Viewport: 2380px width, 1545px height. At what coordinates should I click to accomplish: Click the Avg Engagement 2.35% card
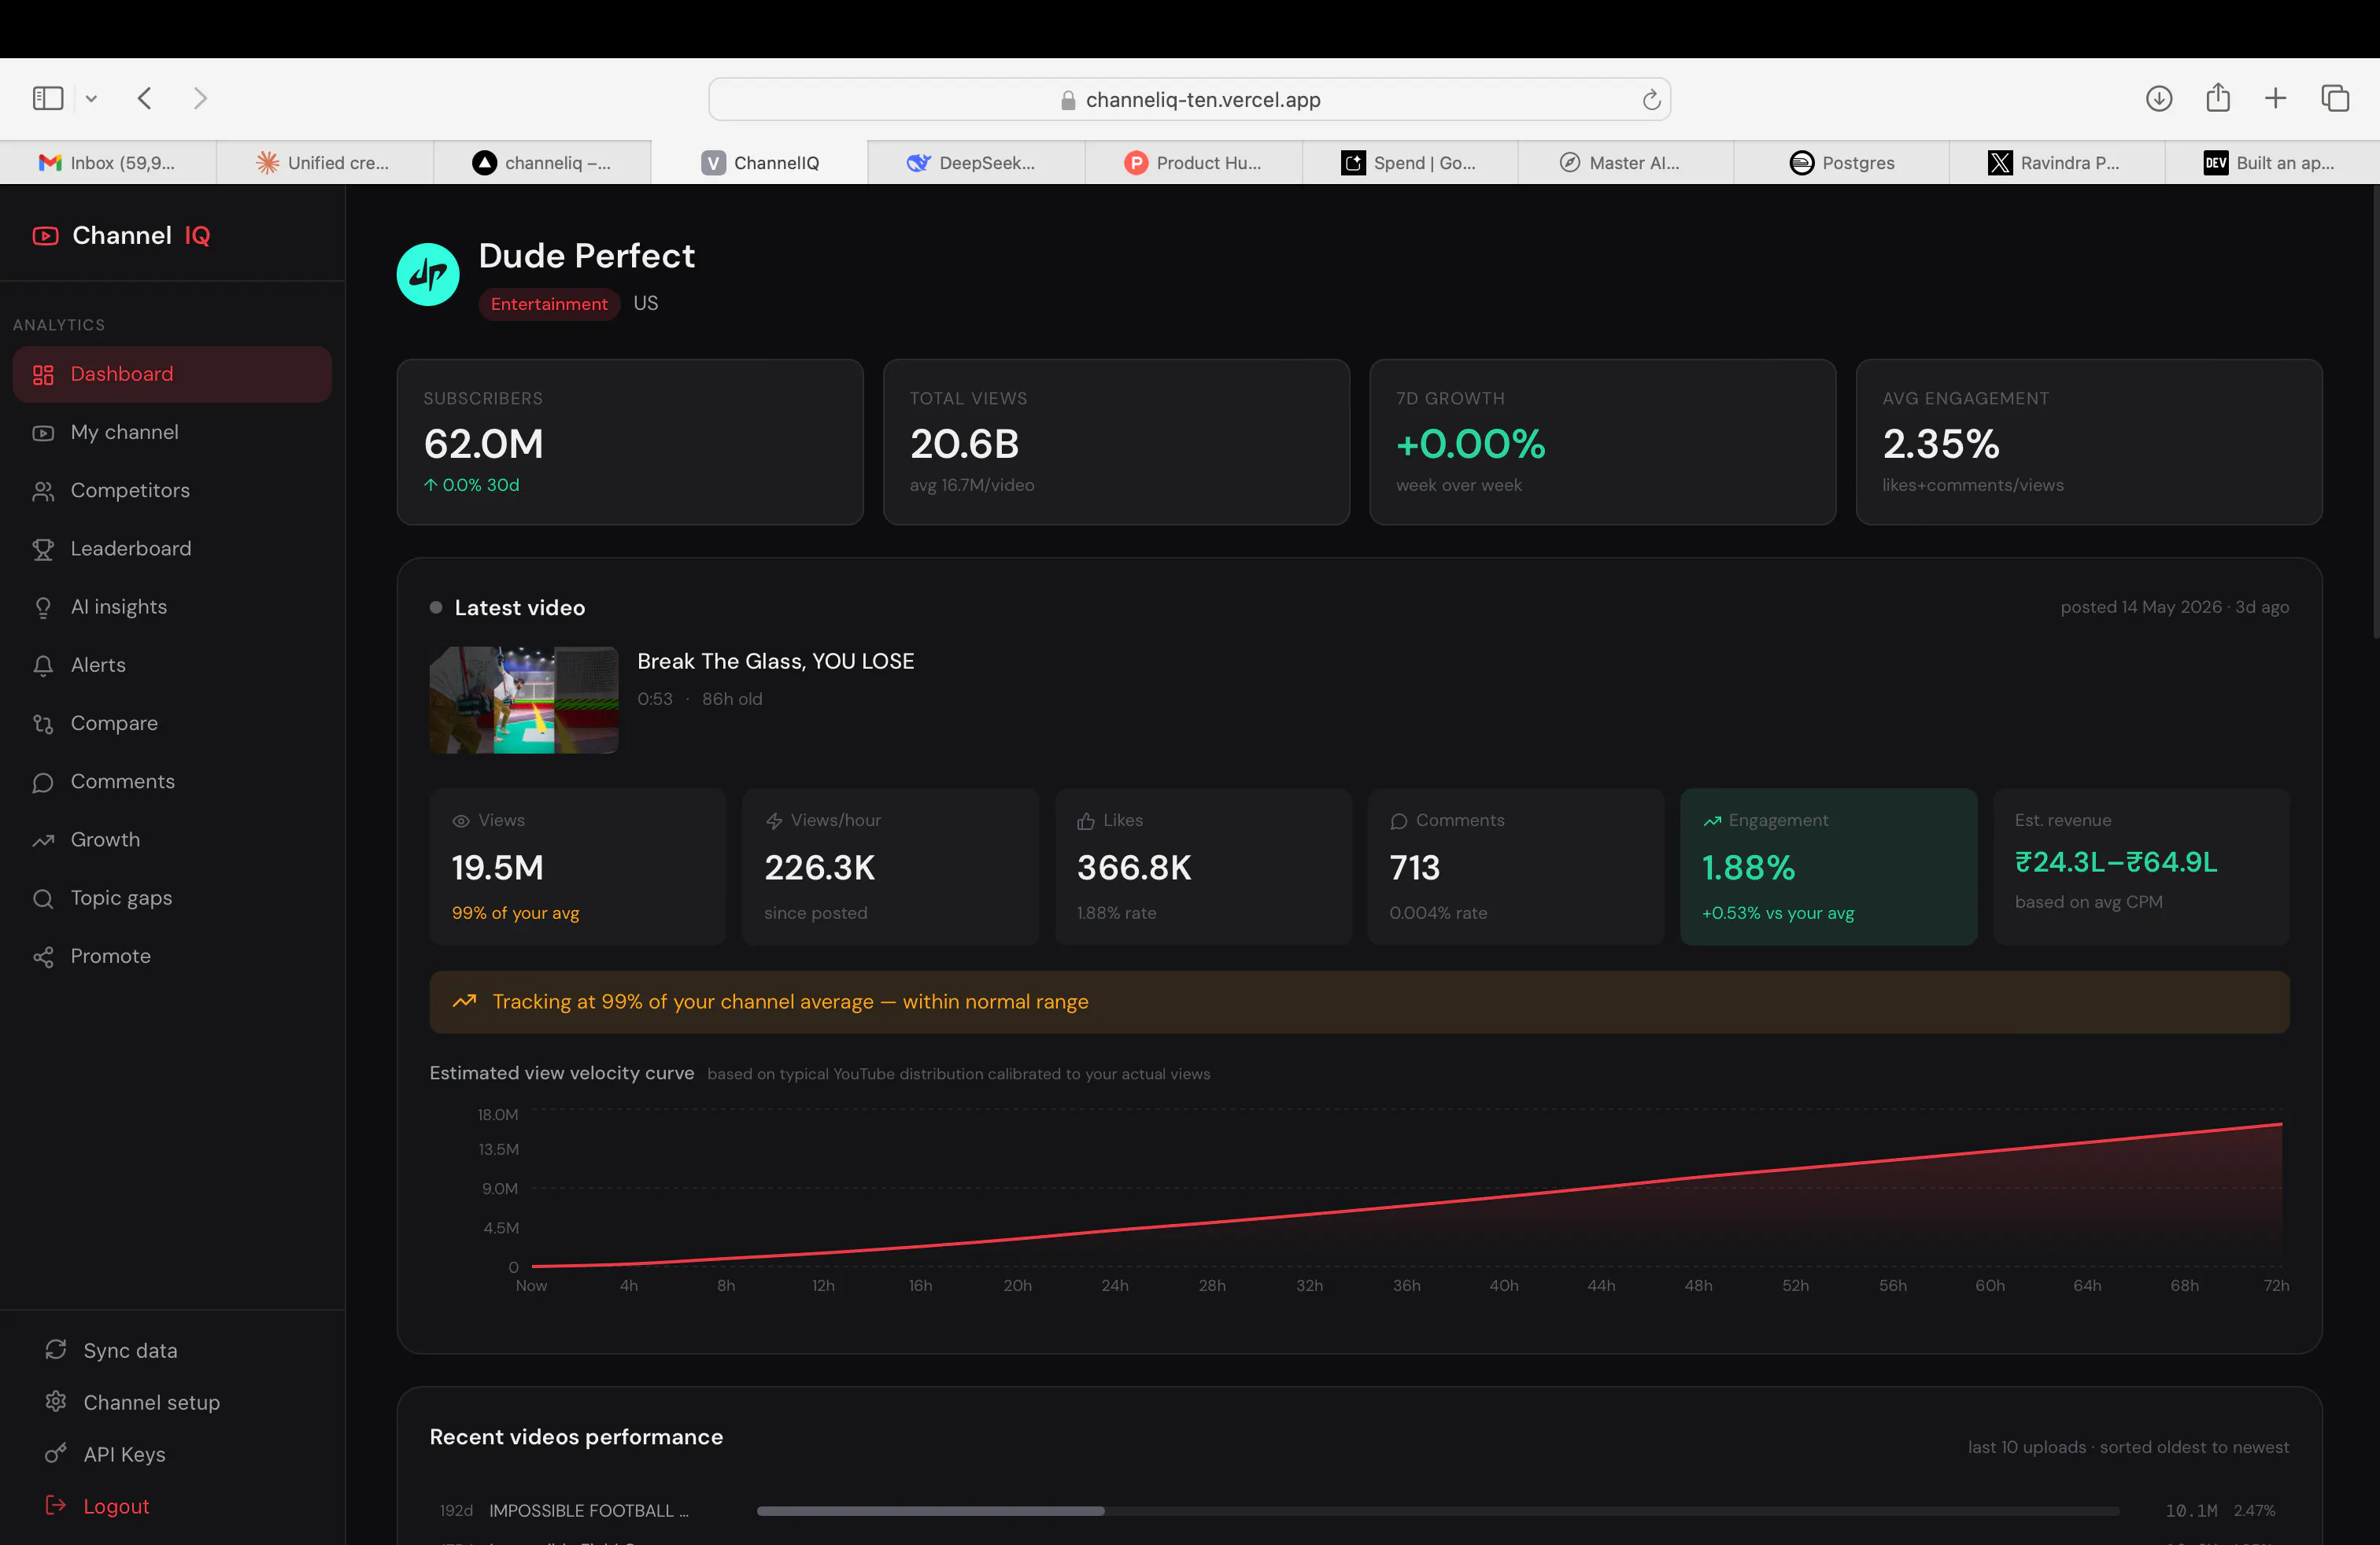[x=2089, y=442]
